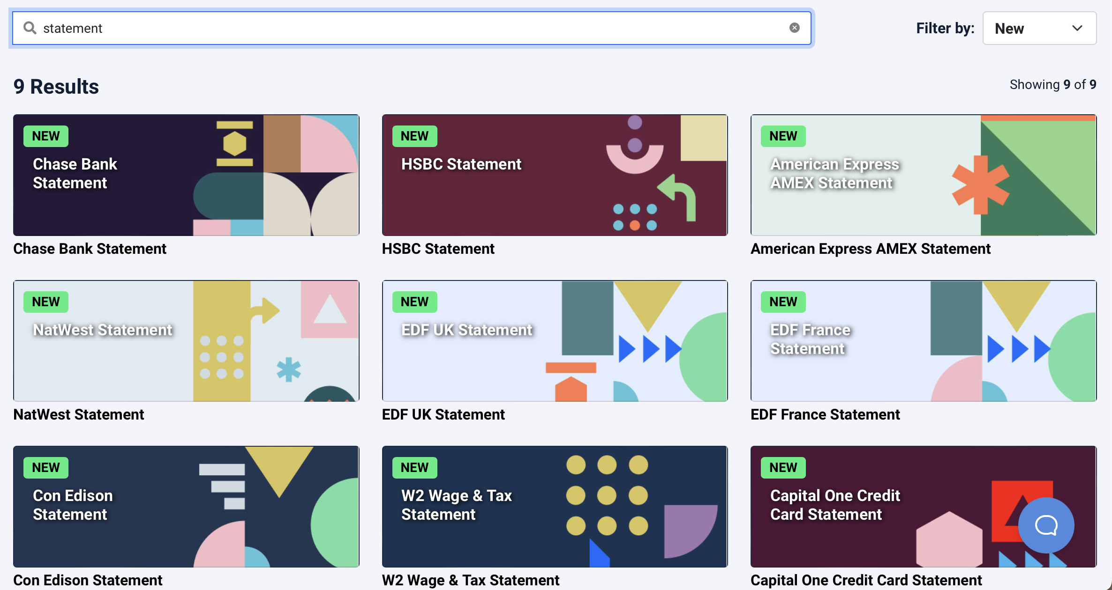This screenshot has width=1112, height=590.
Task: Open the EDF France Statement template link
Action: point(825,414)
